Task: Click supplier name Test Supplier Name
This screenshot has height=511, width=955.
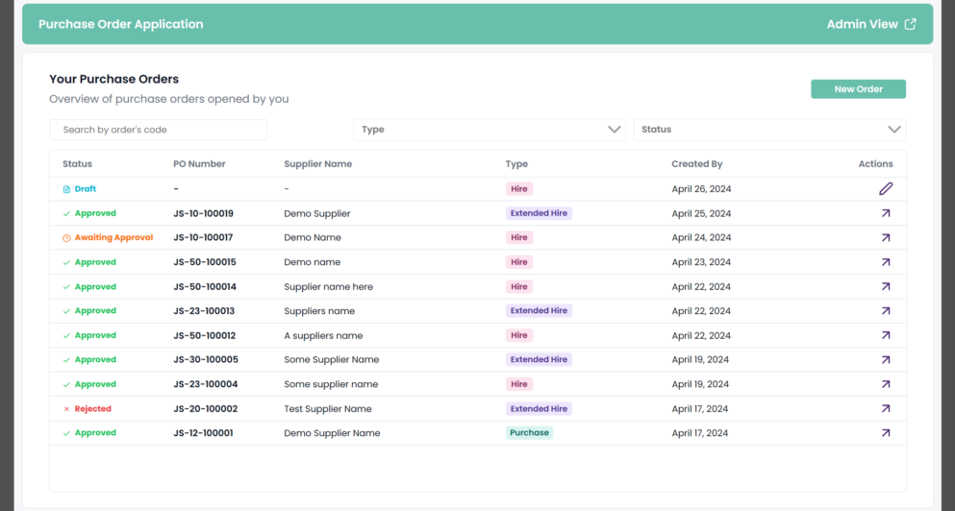Action: tap(328, 409)
